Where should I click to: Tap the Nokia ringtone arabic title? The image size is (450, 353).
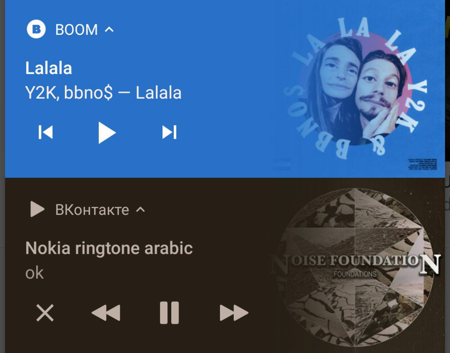pyautogui.click(x=109, y=248)
